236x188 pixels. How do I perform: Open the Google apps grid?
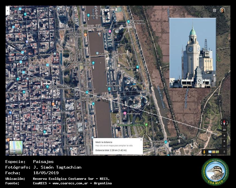click(x=214, y=10)
